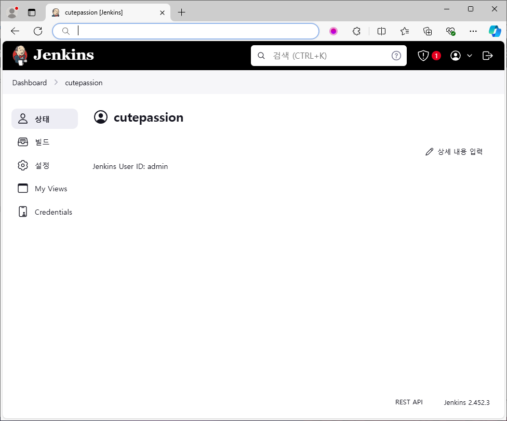
Task: Open the browser essentials heart icon
Action: coord(450,31)
